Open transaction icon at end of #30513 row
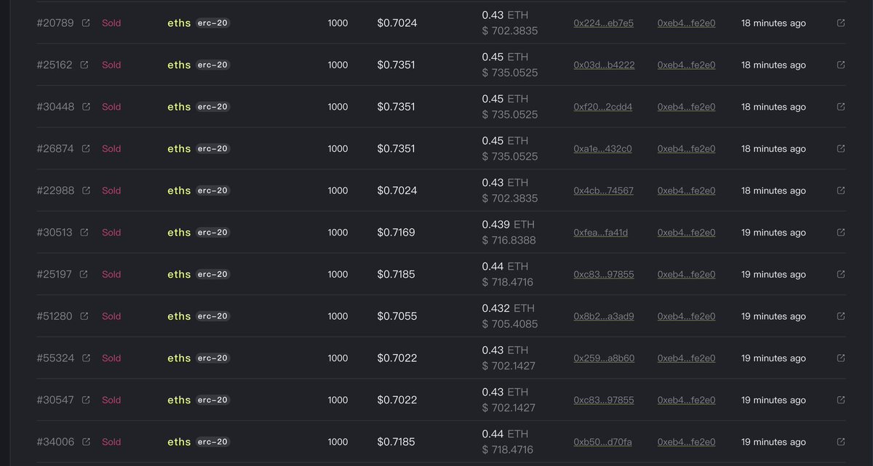 pyautogui.click(x=841, y=233)
